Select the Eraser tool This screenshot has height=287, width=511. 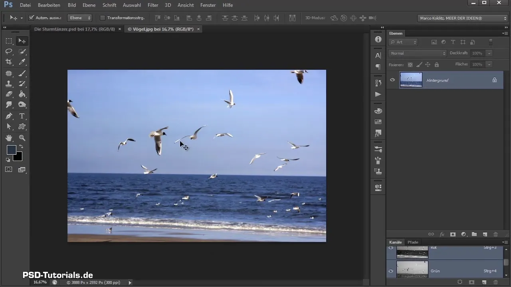click(9, 94)
